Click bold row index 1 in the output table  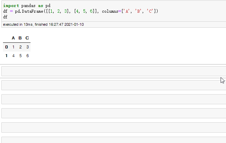pos(6,56)
